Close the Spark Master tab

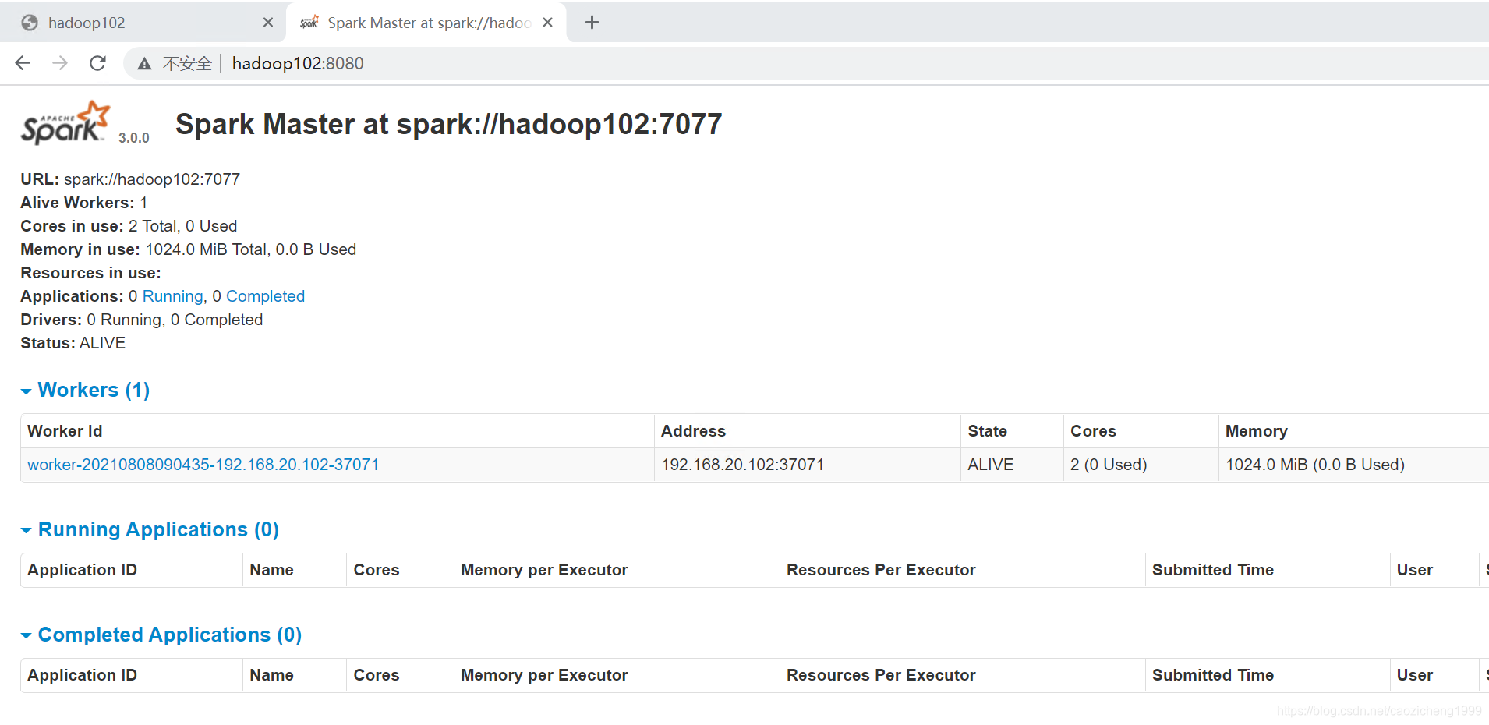548,23
